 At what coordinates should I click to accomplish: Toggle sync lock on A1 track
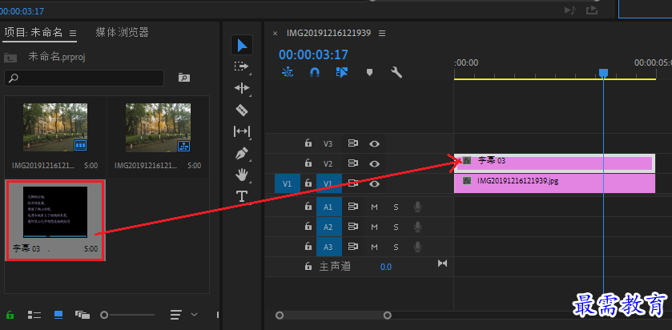pos(353,207)
